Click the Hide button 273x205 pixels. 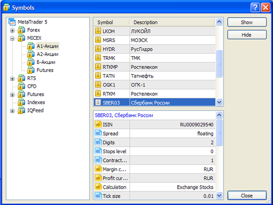pos(247,35)
